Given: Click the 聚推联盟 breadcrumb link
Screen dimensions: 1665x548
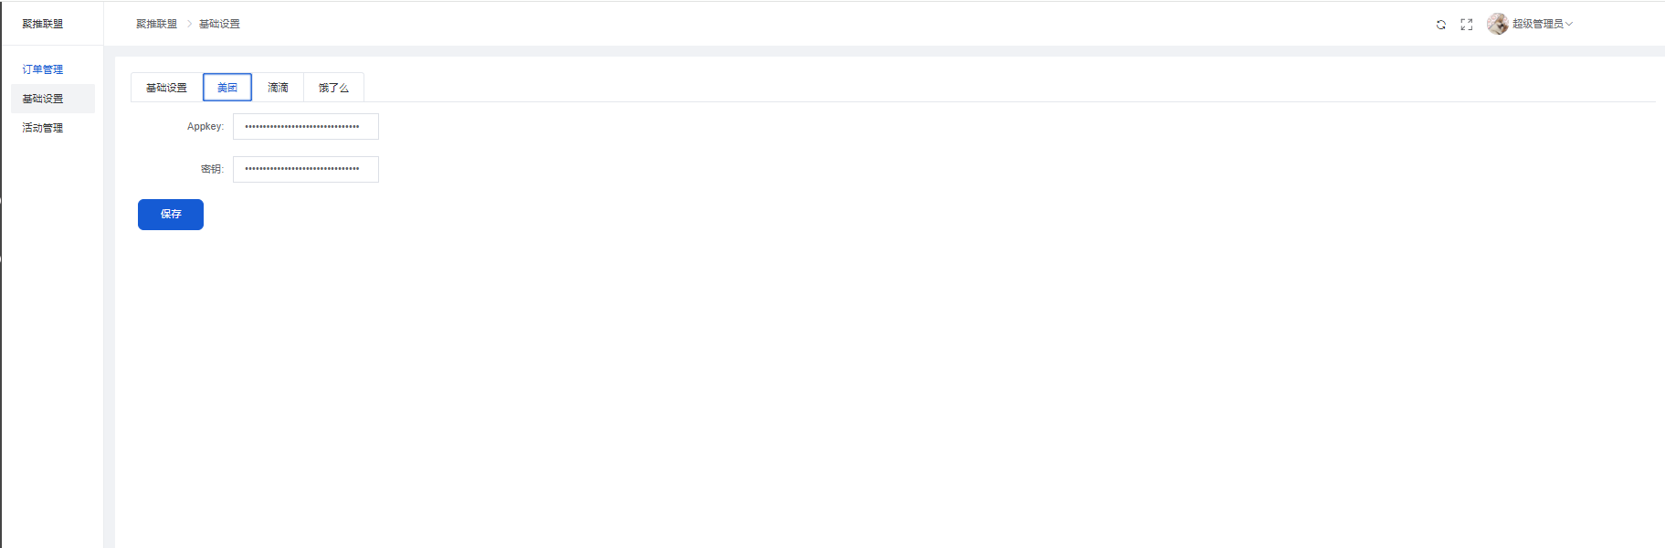Looking at the screenshot, I should click(156, 24).
